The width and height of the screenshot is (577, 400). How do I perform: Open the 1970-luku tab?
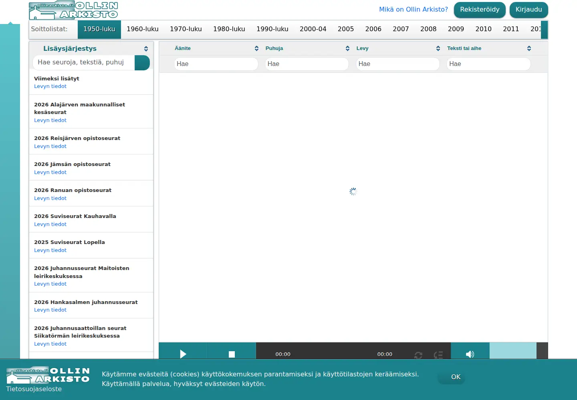point(186,29)
